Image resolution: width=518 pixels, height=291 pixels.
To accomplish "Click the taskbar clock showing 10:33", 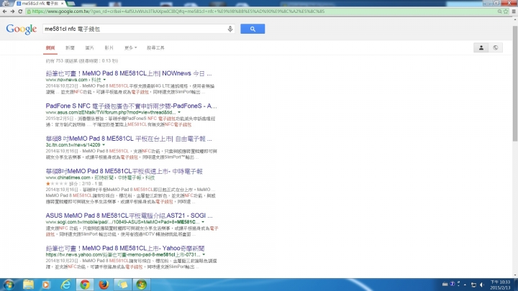I will (x=500, y=285).
